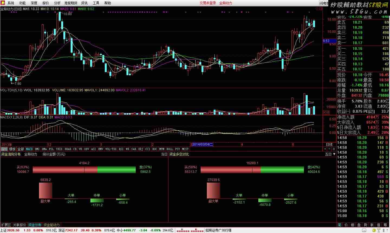Select the BOLL indicator

pyautogui.click(x=170, y=149)
